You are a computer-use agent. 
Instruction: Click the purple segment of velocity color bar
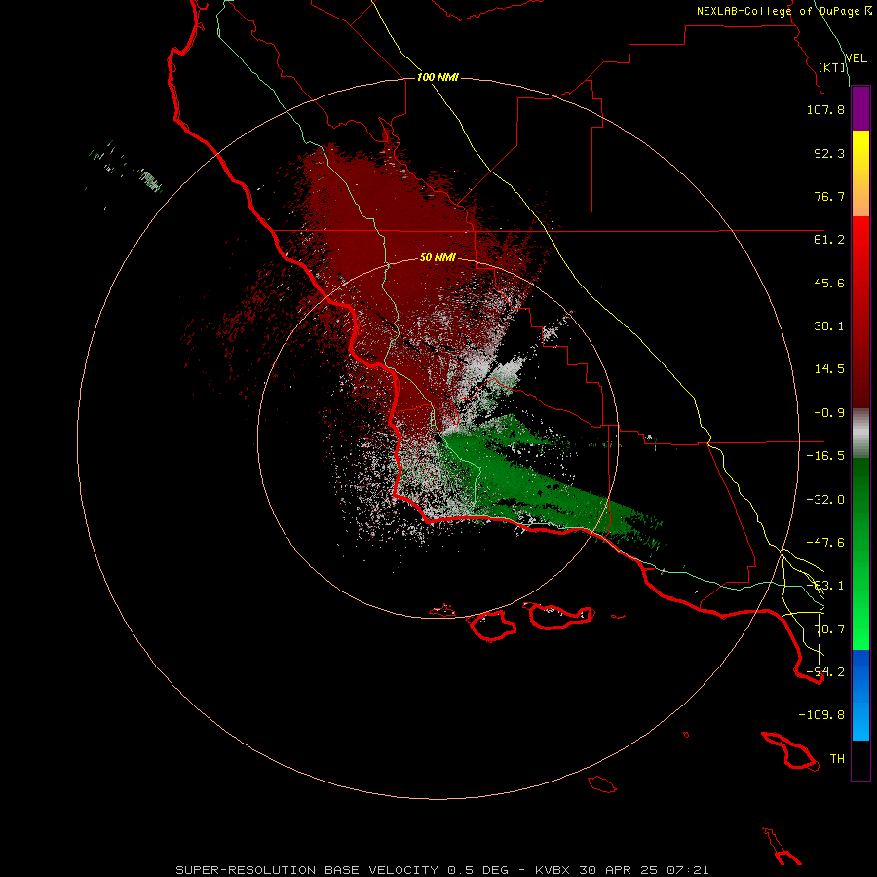pos(860,108)
